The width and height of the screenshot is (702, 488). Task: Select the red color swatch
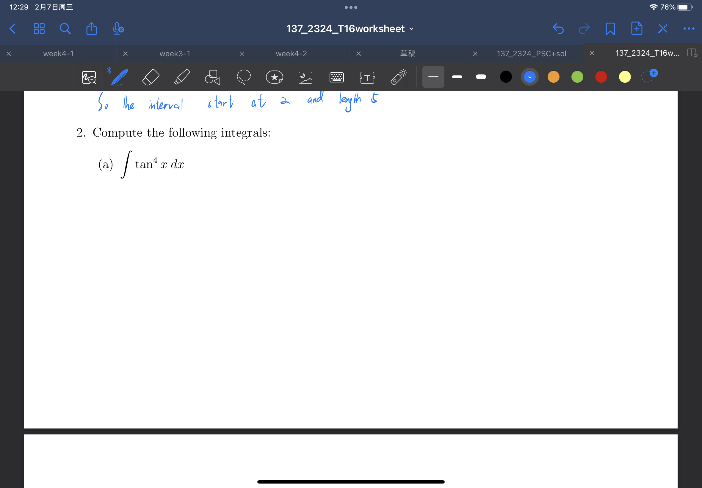pyautogui.click(x=600, y=76)
